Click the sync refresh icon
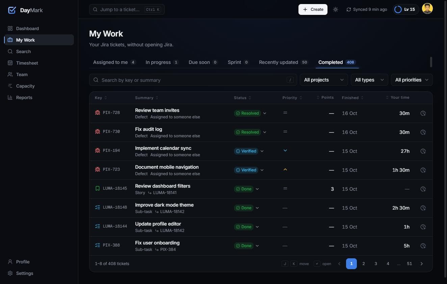 349,9
